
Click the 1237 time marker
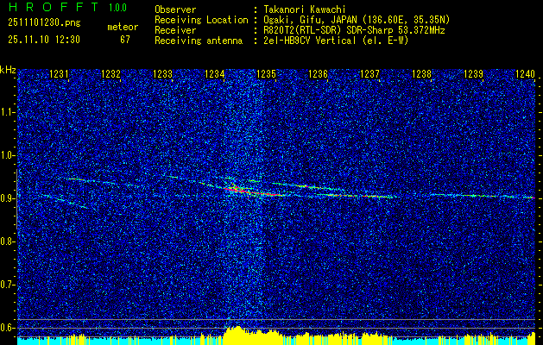click(369, 74)
